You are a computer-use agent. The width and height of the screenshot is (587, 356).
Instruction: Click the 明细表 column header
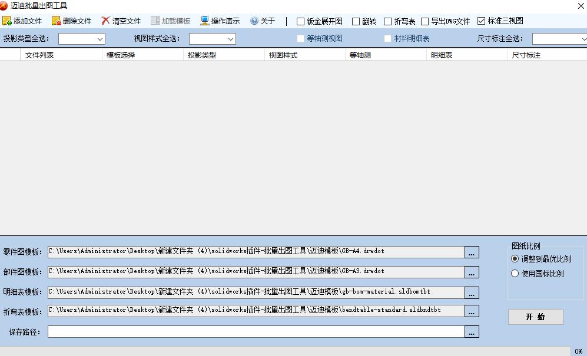(x=467, y=55)
